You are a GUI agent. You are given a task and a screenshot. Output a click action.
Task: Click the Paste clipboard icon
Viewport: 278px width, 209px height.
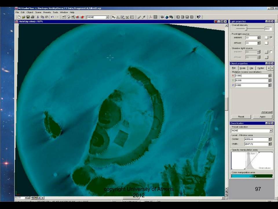coord(47,17)
